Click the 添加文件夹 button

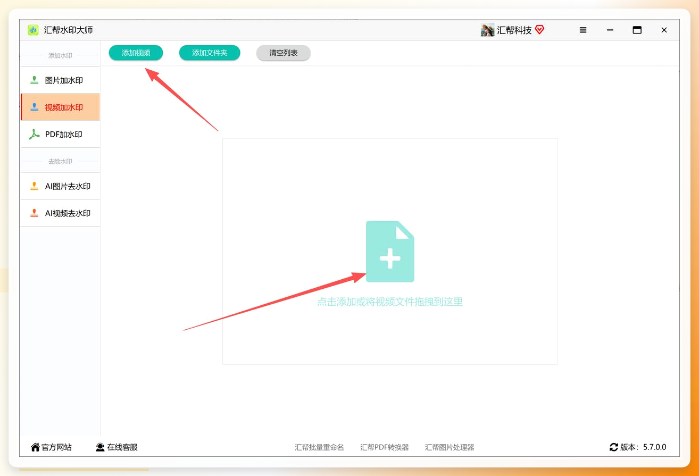(x=210, y=53)
